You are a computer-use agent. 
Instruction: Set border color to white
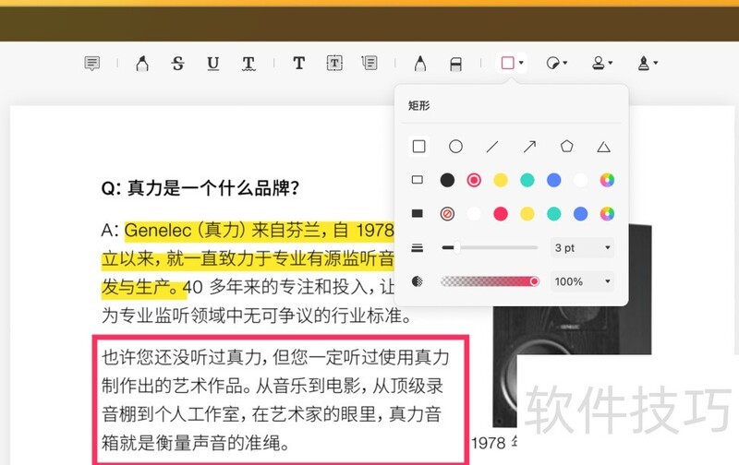581,180
